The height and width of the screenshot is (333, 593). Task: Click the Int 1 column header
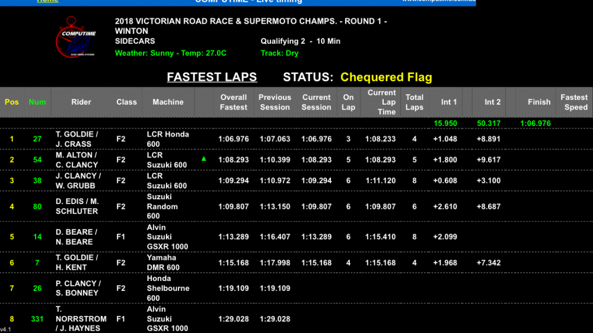[448, 102]
